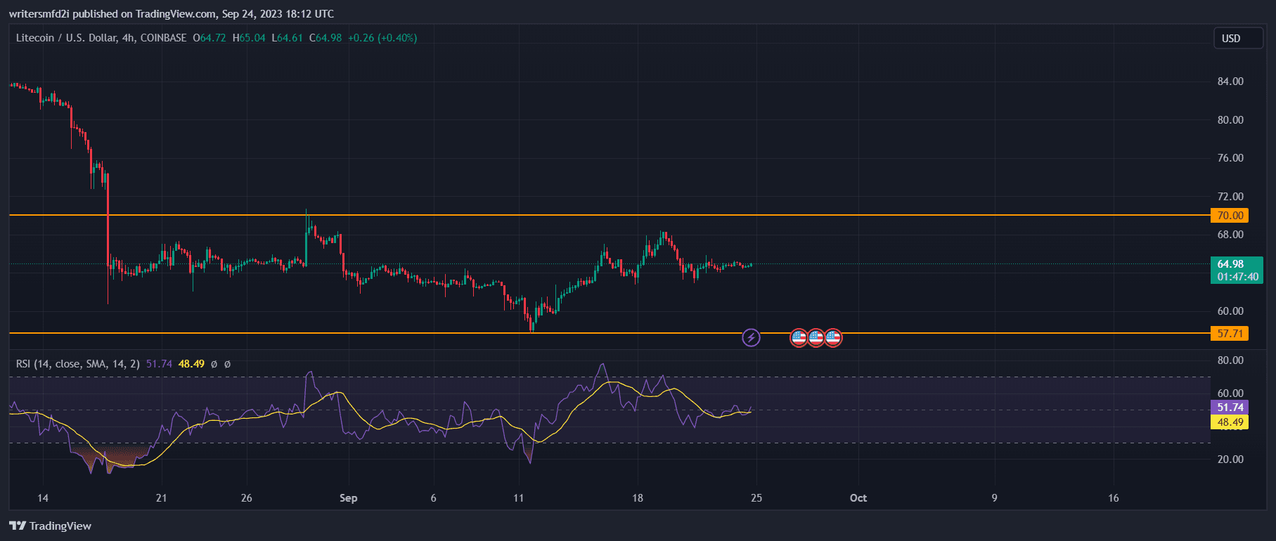The width and height of the screenshot is (1276, 541).
Task: Click the rightmost US flag economic event icon
Action: (833, 338)
